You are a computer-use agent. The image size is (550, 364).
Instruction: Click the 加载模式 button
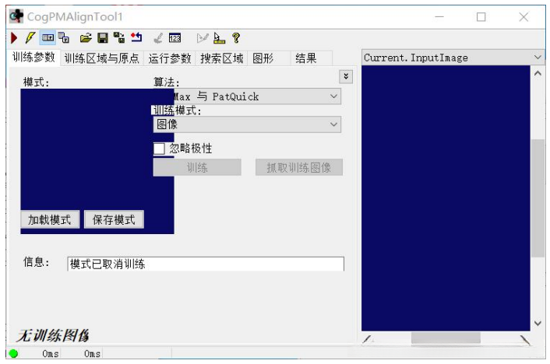[x=50, y=219]
